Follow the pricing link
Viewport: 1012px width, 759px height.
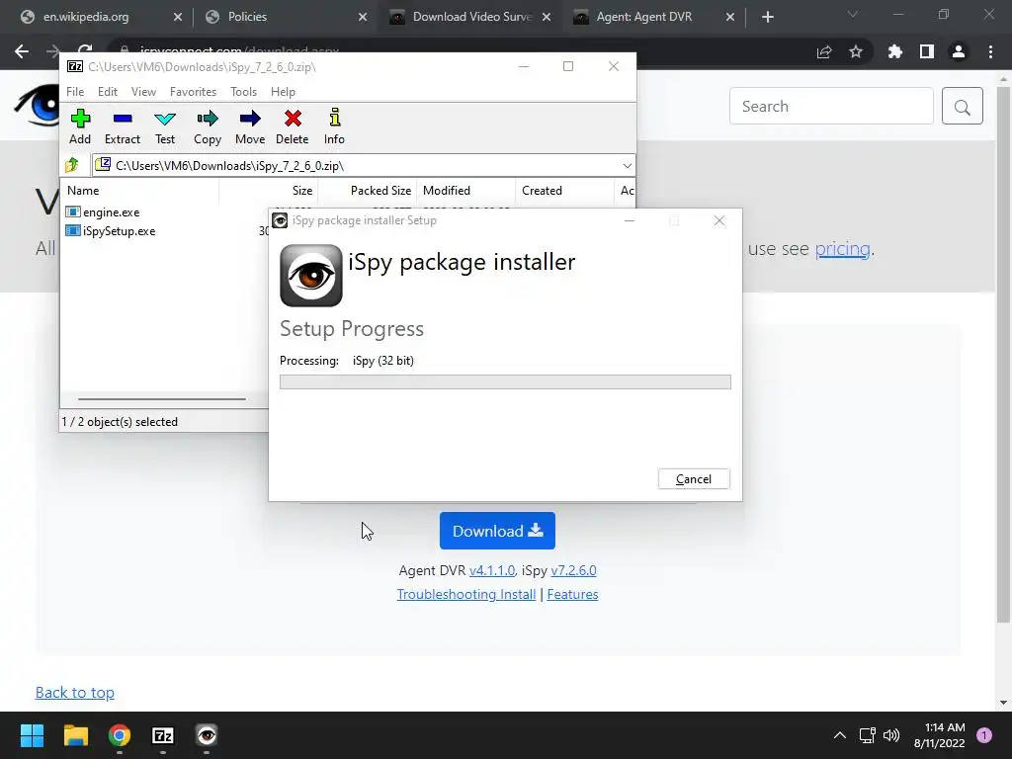point(842,248)
